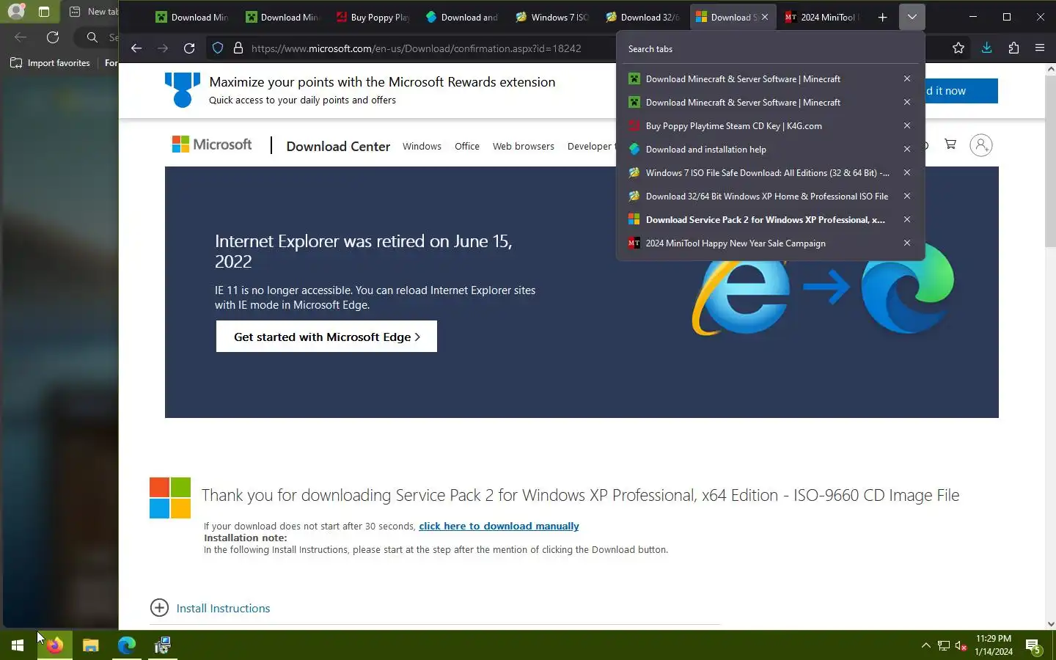Click the muted volume tray icon
This screenshot has height=660, width=1056.
point(961,646)
